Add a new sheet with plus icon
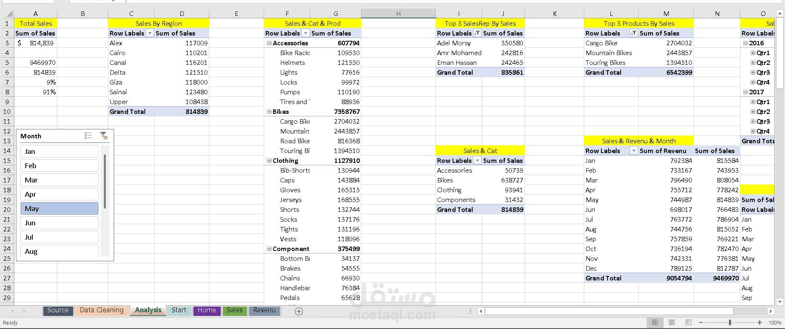The image size is (785, 329). coord(299,311)
